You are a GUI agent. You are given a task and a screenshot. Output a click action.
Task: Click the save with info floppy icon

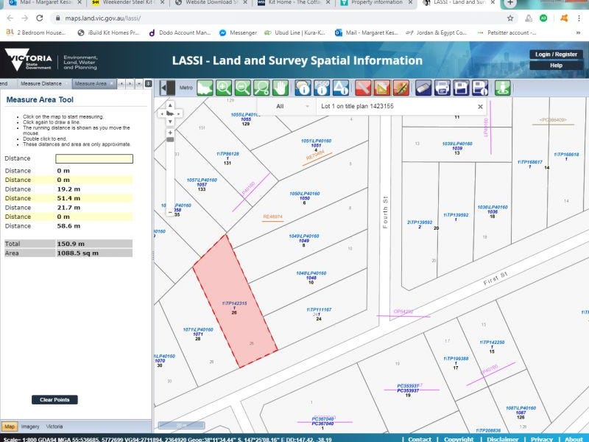tap(480, 88)
